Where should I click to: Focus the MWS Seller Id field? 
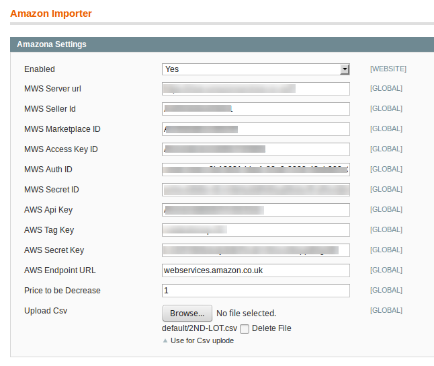256,109
